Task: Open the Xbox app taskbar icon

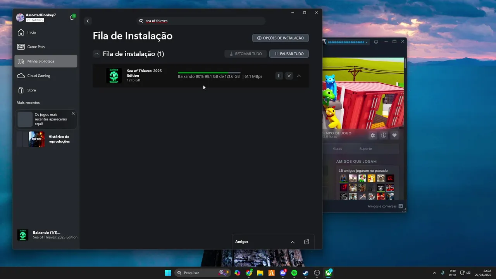Action: coord(328,273)
